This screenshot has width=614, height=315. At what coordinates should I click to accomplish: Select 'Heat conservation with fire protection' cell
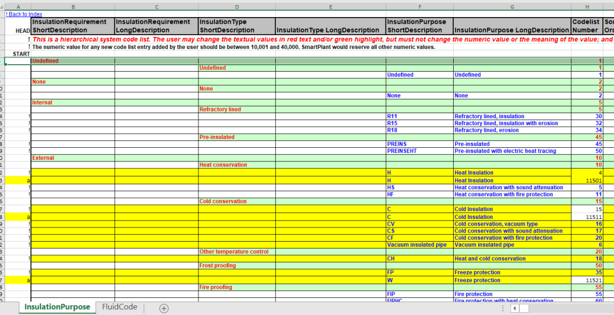coord(512,194)
